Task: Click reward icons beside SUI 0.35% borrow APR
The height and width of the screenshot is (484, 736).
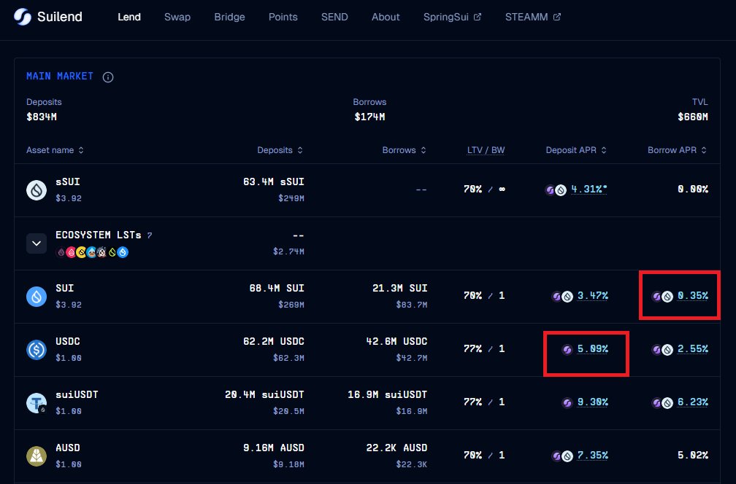Action: click(662, 296)
